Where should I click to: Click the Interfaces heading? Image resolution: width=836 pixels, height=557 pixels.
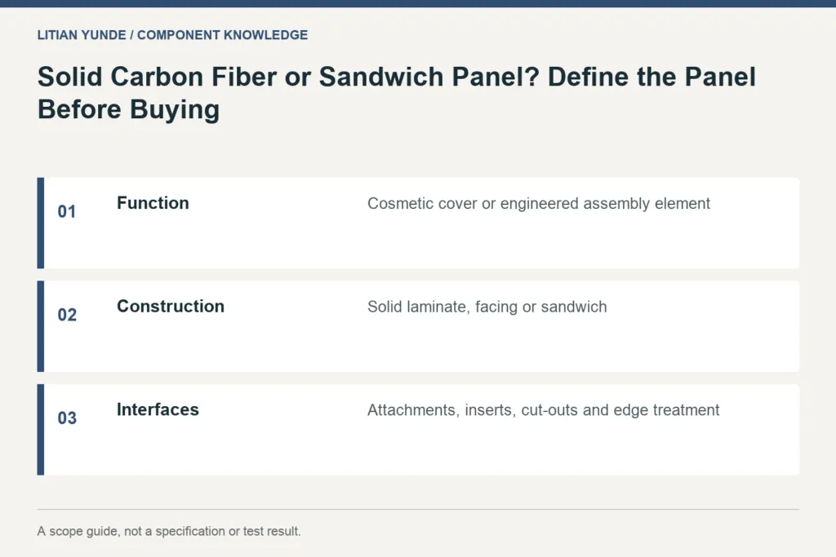pos(158,409)
